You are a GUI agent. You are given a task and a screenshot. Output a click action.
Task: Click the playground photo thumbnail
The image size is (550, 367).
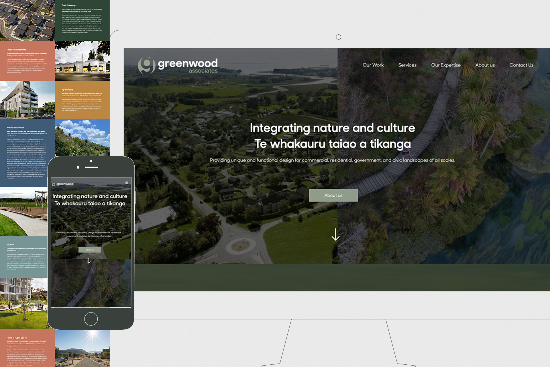point(23,211)
